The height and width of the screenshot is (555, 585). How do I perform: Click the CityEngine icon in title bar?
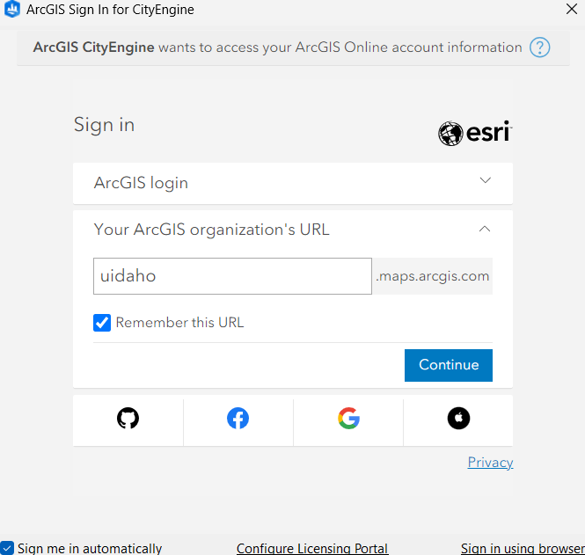(x=12, y=11)
